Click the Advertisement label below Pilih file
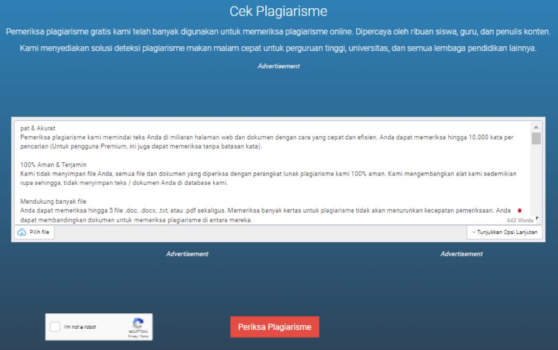 (187, 254)
